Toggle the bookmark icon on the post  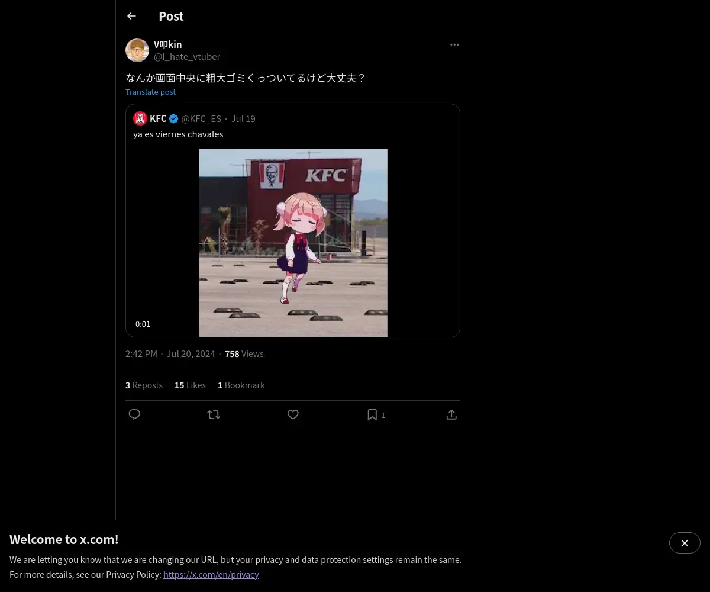tap(372, 414)
